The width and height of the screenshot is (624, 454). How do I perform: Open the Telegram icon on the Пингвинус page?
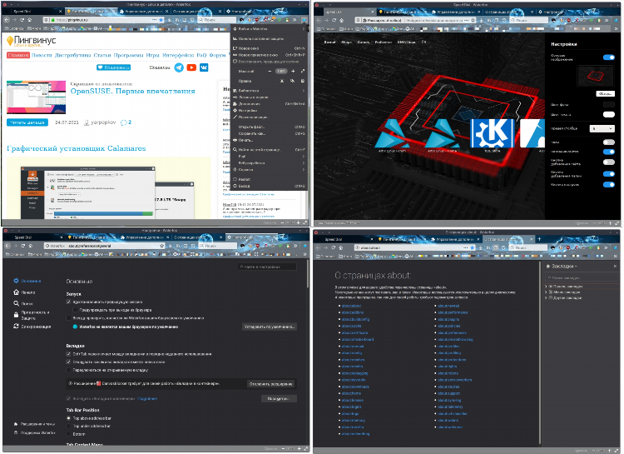tap(179, 67)
